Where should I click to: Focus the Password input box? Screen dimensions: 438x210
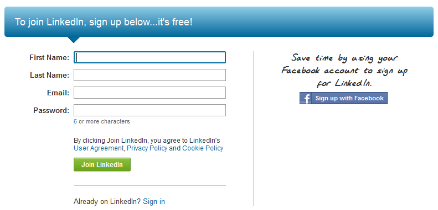150,110
